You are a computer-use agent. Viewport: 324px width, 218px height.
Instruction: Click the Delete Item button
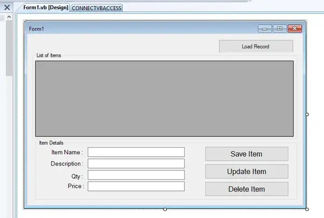[246, 189]
